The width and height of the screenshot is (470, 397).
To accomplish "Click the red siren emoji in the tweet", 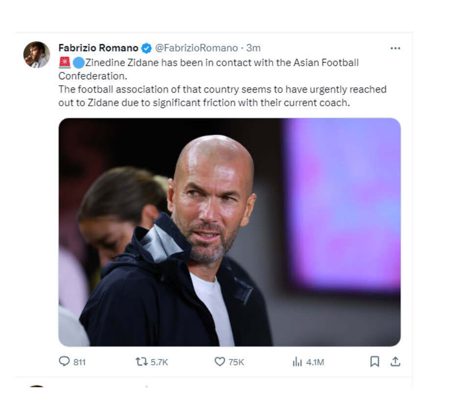I will pos(65,63).
